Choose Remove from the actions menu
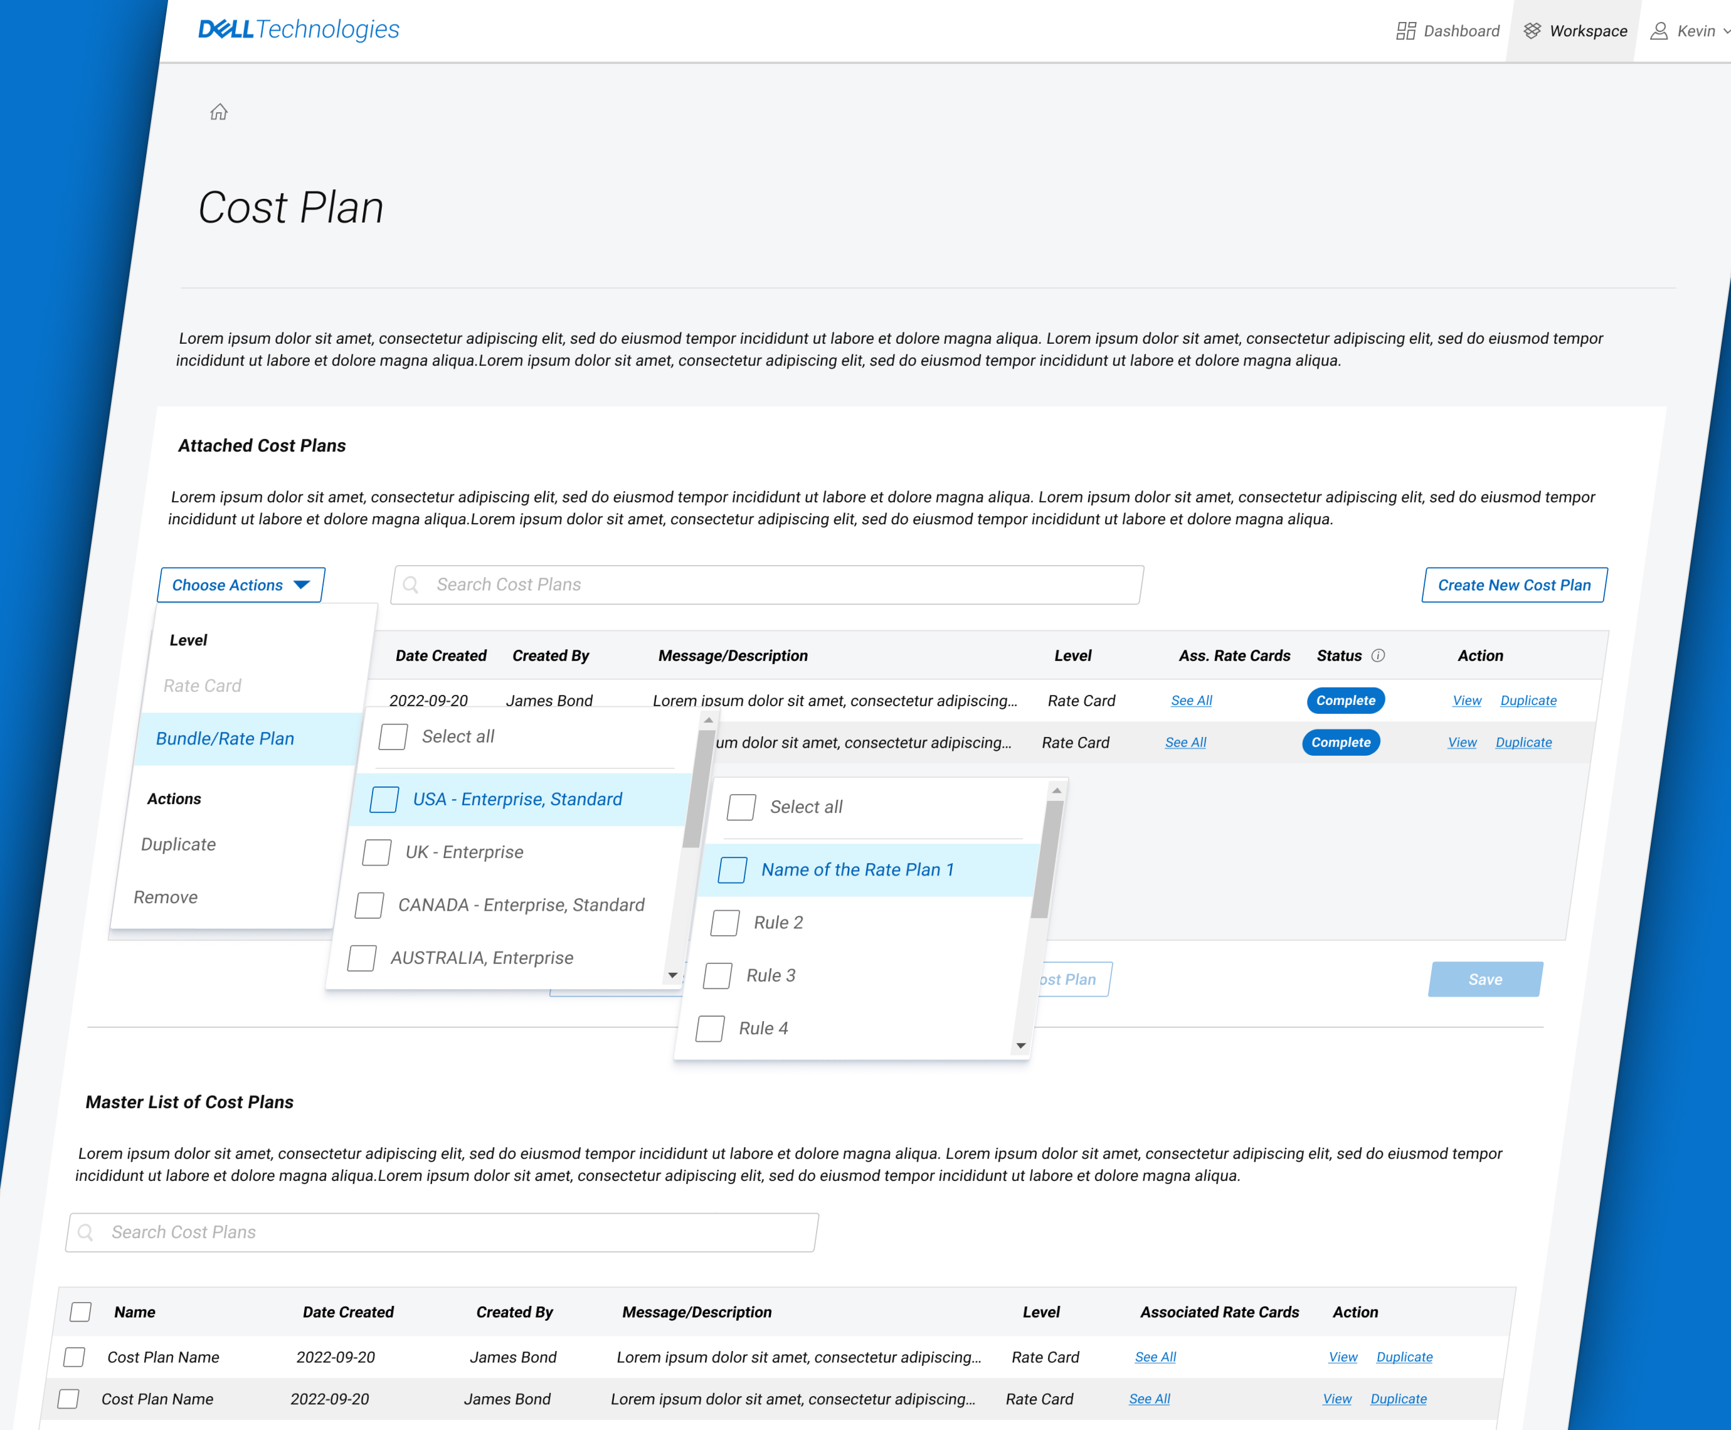 (x=166, y=897)
